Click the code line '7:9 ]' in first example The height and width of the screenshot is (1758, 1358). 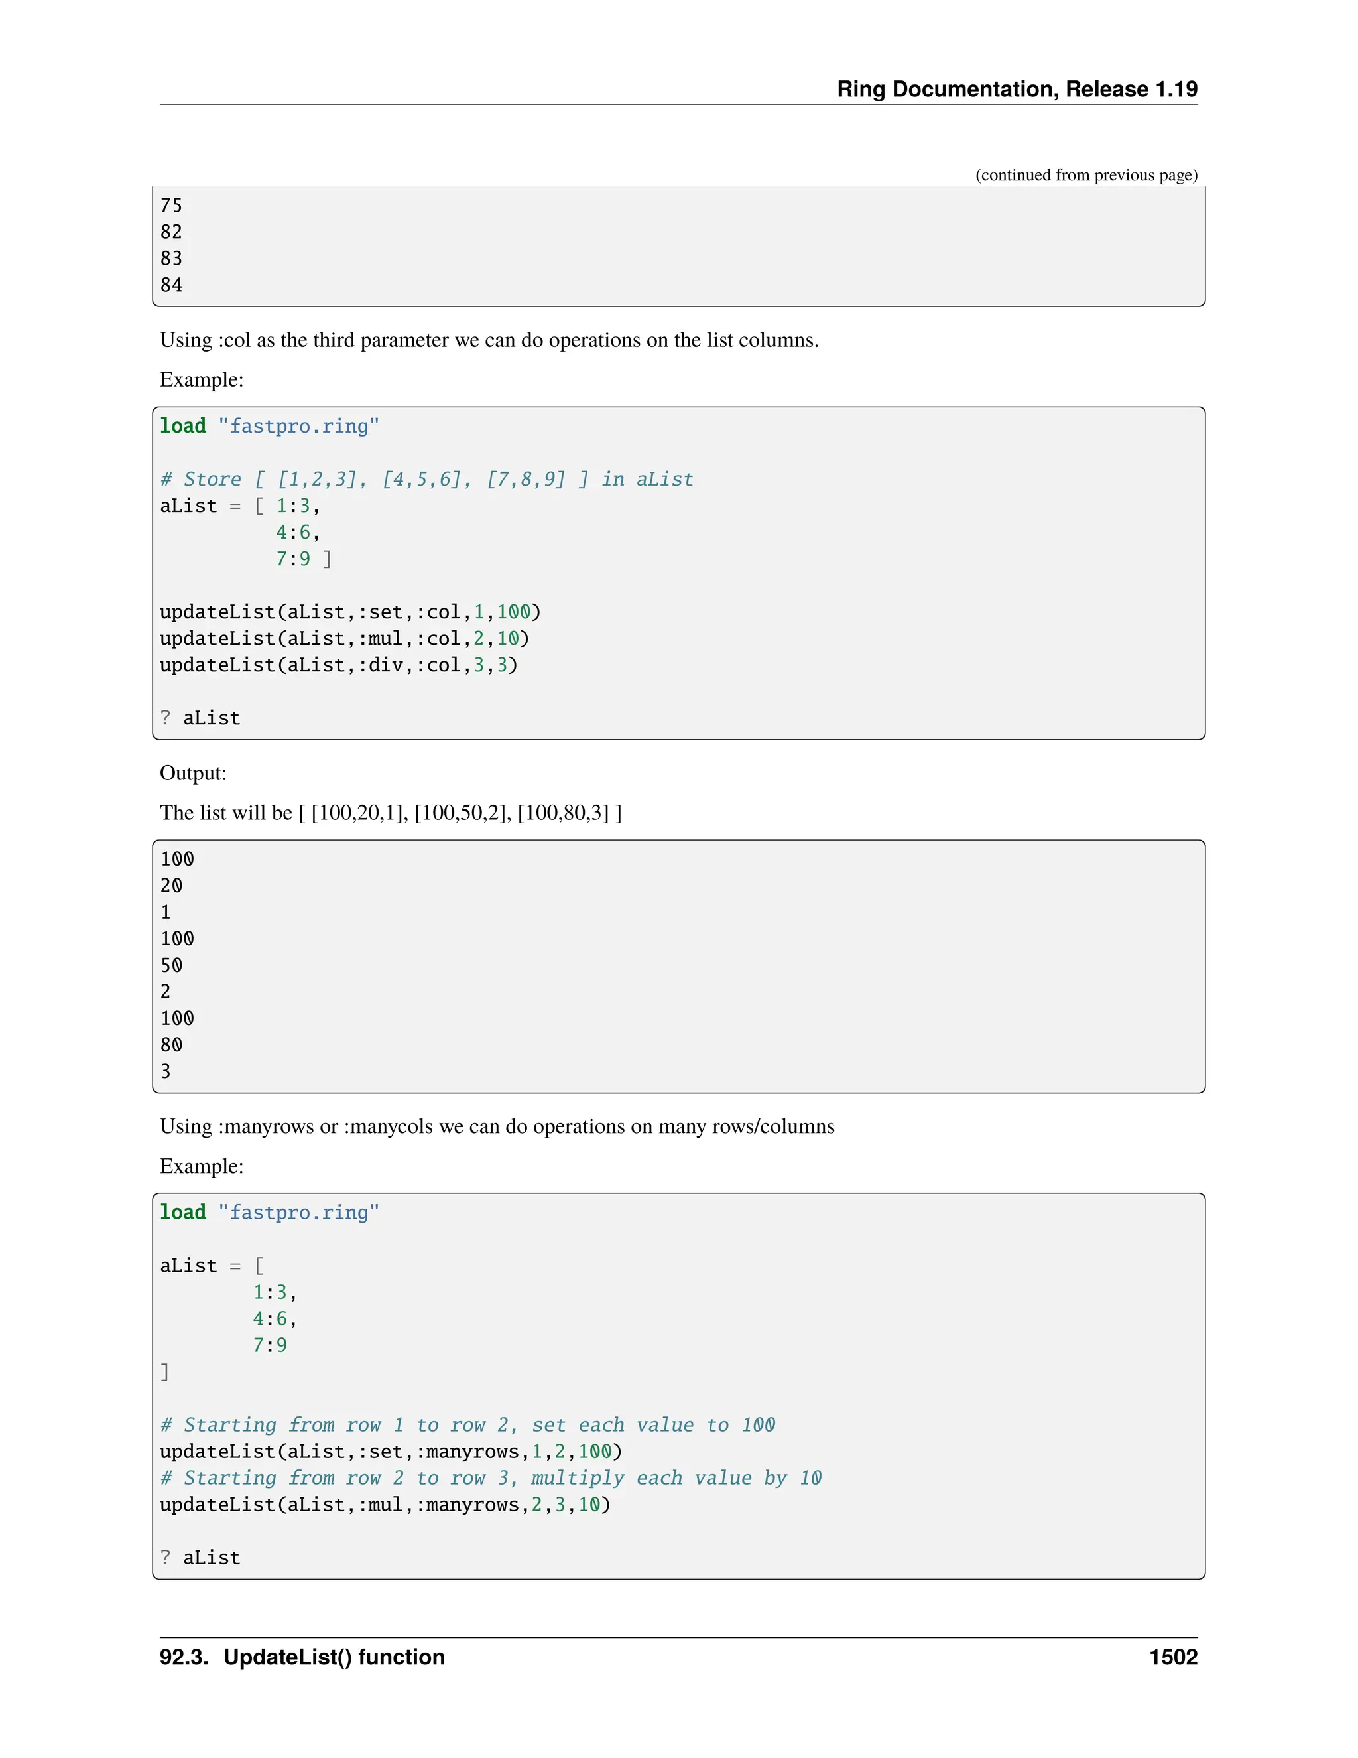tap(303, 559)
